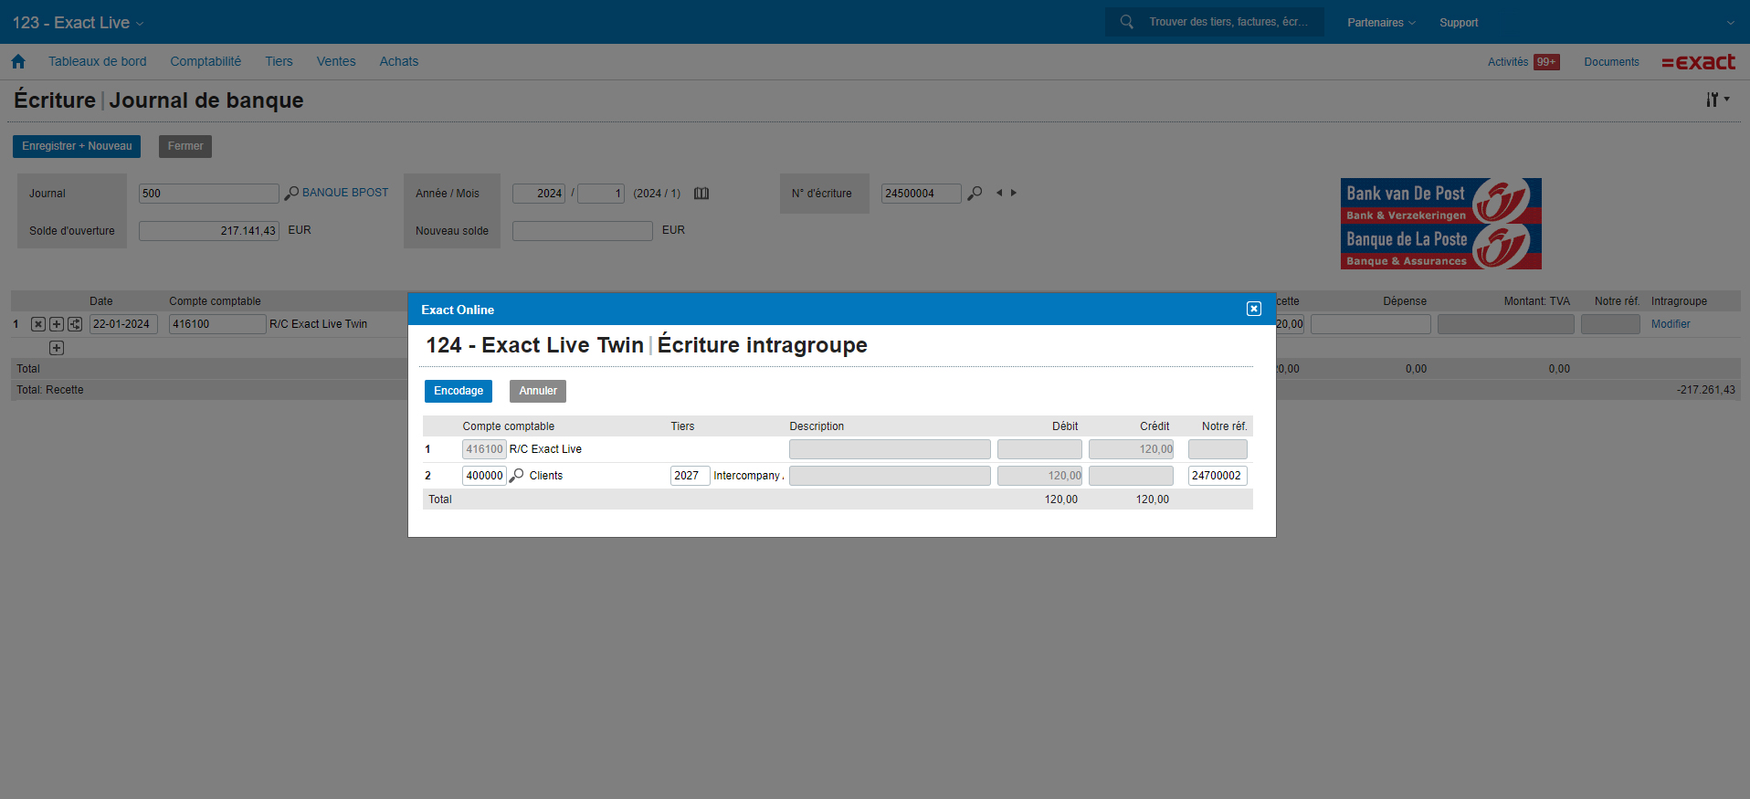Screen dimensions: 1750x799
Task: Click the Exact logo
Action: pyautogui.click(x=1698, y=62)
